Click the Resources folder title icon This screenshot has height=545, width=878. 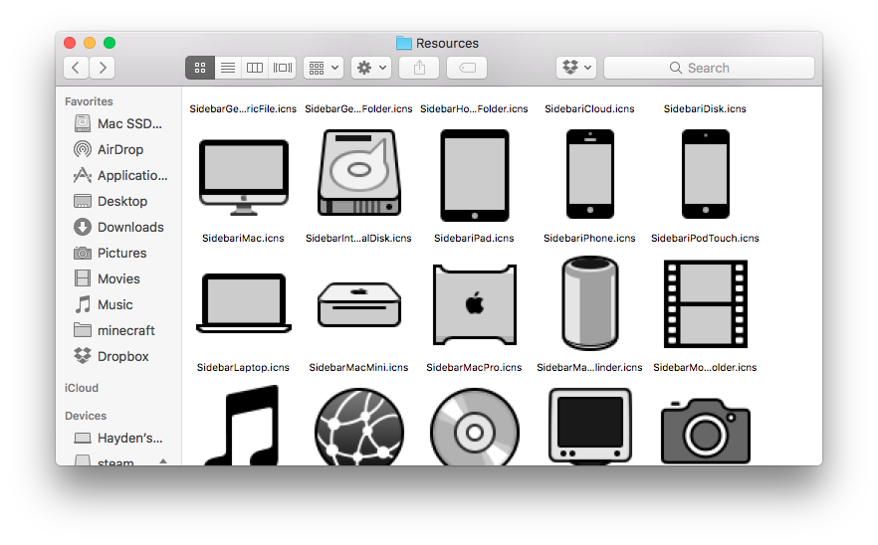[404, 43]
